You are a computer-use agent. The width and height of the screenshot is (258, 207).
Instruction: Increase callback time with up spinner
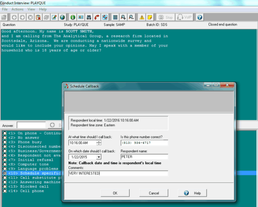(99, 141)
